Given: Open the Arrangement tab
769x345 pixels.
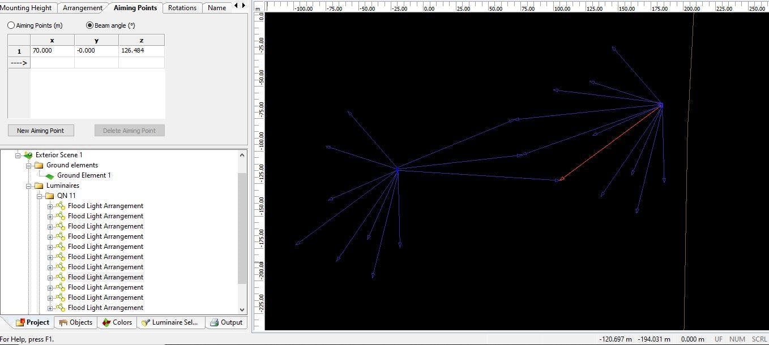Looking at the screenshot, I should pos(83,8).
